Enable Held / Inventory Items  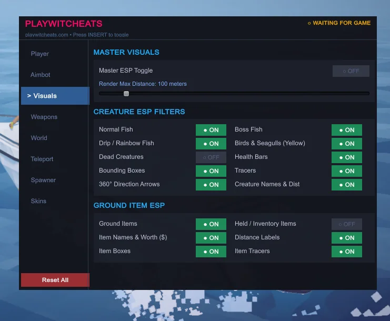[x=347, y=224]
